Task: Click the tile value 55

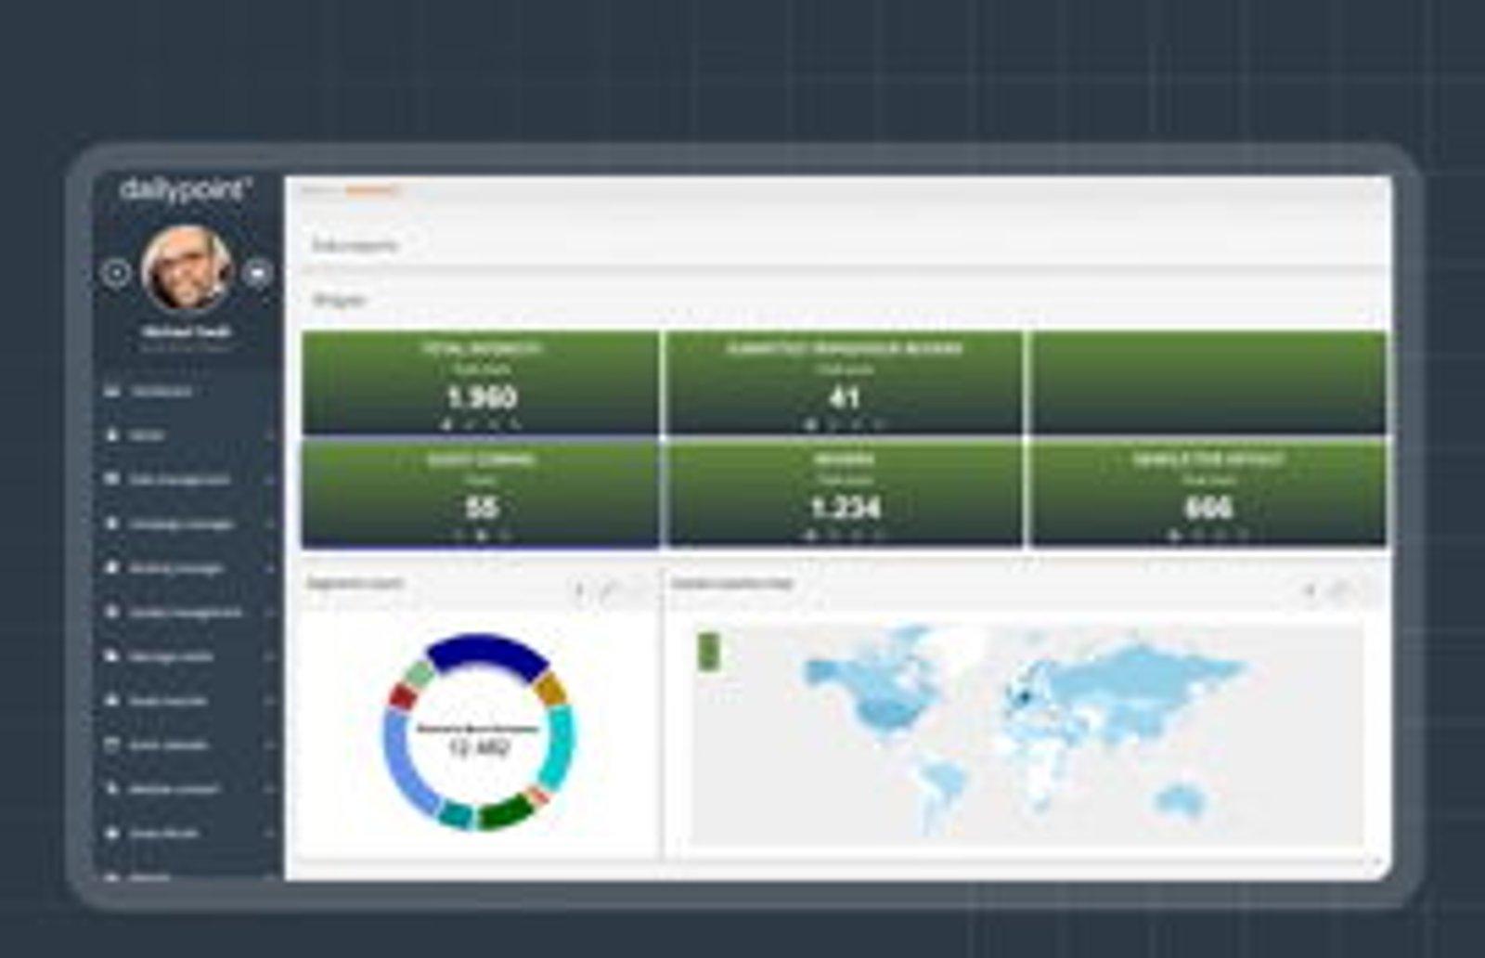Action: [x=481, y=508]
